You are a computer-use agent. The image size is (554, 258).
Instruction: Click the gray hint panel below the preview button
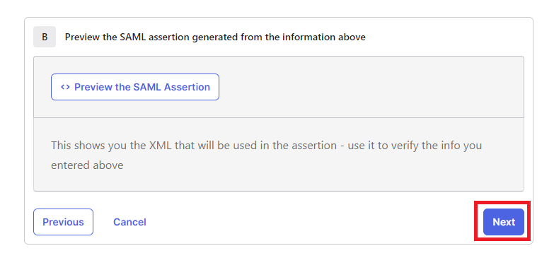tap(279, 155)
